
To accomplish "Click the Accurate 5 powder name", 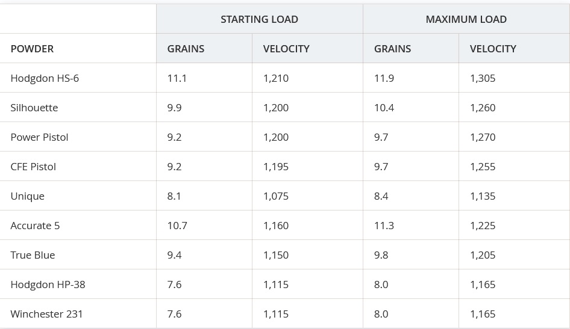I will click(35, 226).
